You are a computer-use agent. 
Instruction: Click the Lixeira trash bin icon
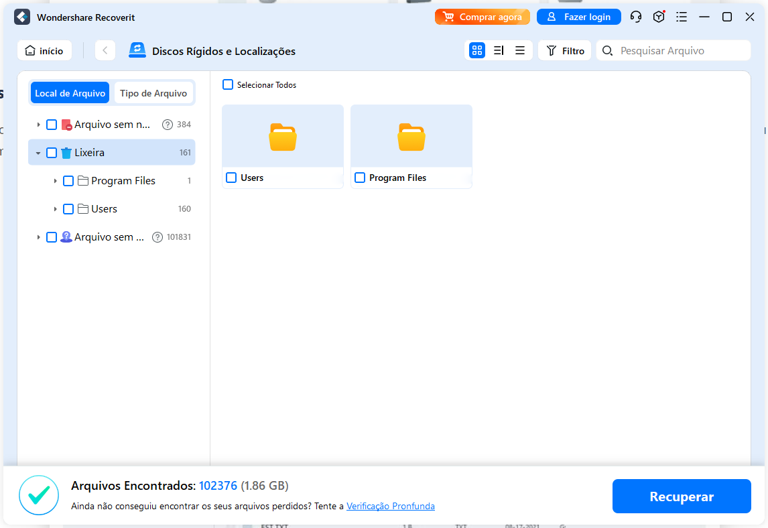66,153
